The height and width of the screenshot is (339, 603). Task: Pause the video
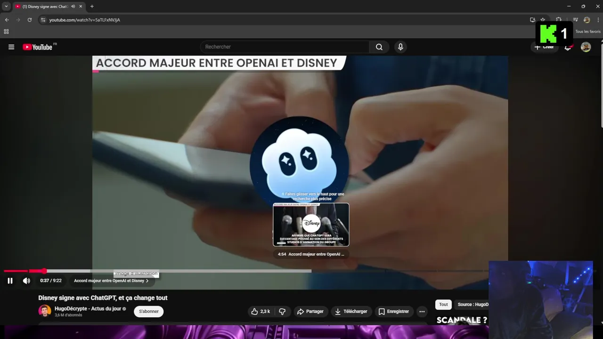10,281
